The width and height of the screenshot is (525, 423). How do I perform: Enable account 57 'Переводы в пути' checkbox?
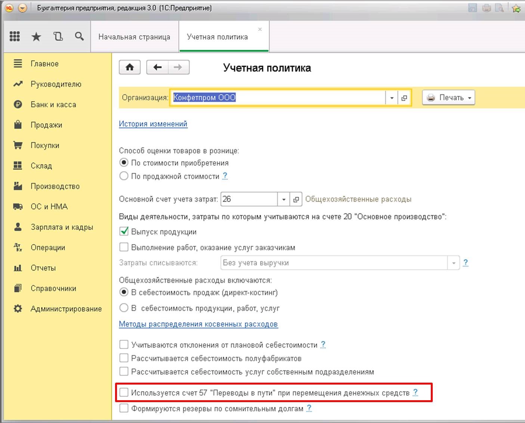(x=124, y=392)
